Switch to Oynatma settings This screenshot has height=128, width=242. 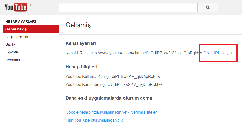pyautogui.click(x=13, y=60)
